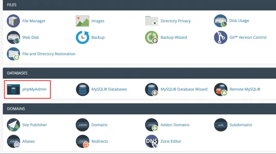
Task: Click the Images text link
Action: point(98,21)
